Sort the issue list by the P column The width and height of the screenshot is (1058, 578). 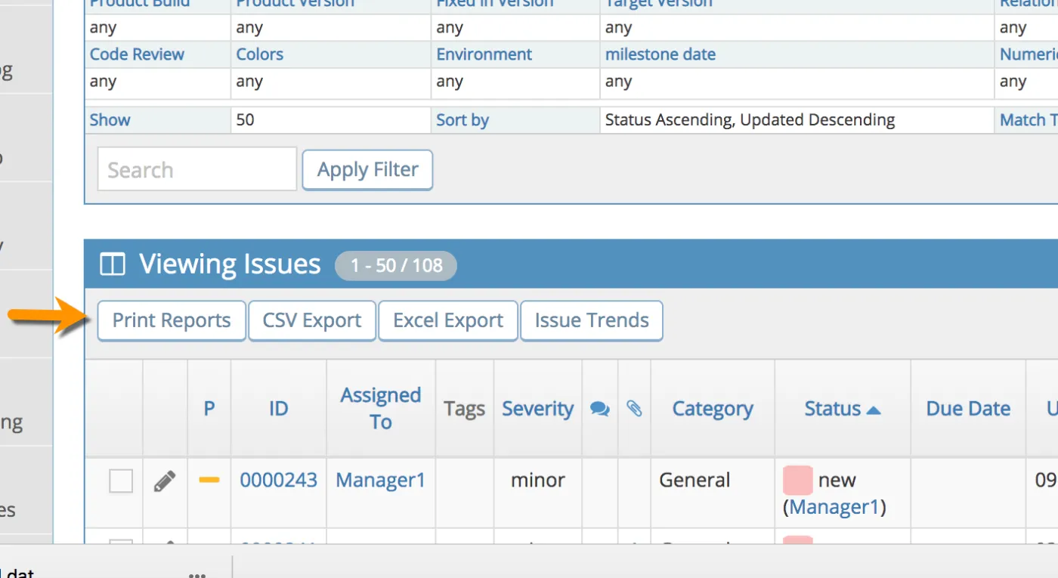[x=209, y=409]
